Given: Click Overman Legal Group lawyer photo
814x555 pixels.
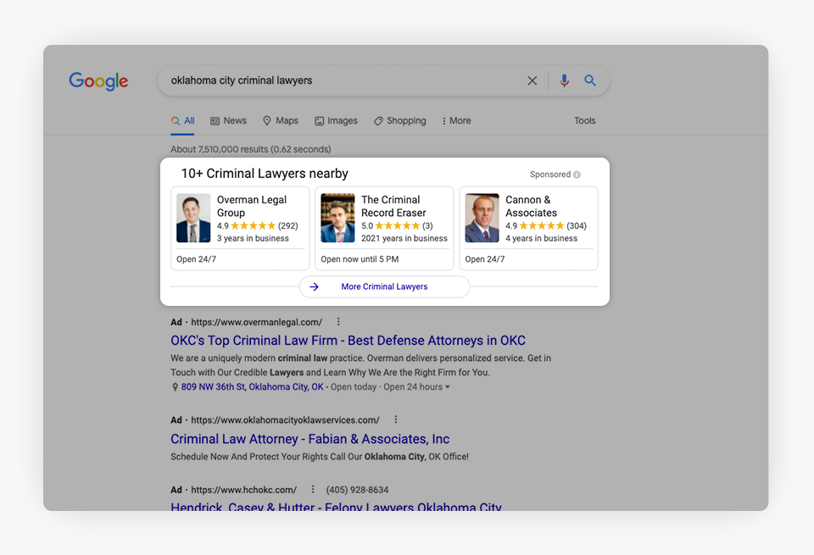Looking at the screenshot, I should 193,219.
